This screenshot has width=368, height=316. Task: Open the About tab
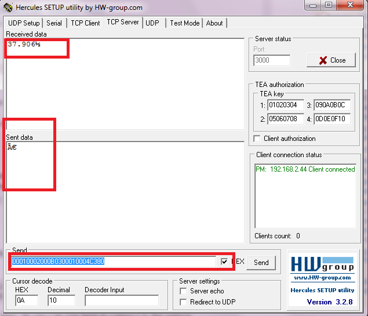tap(214, 23)
